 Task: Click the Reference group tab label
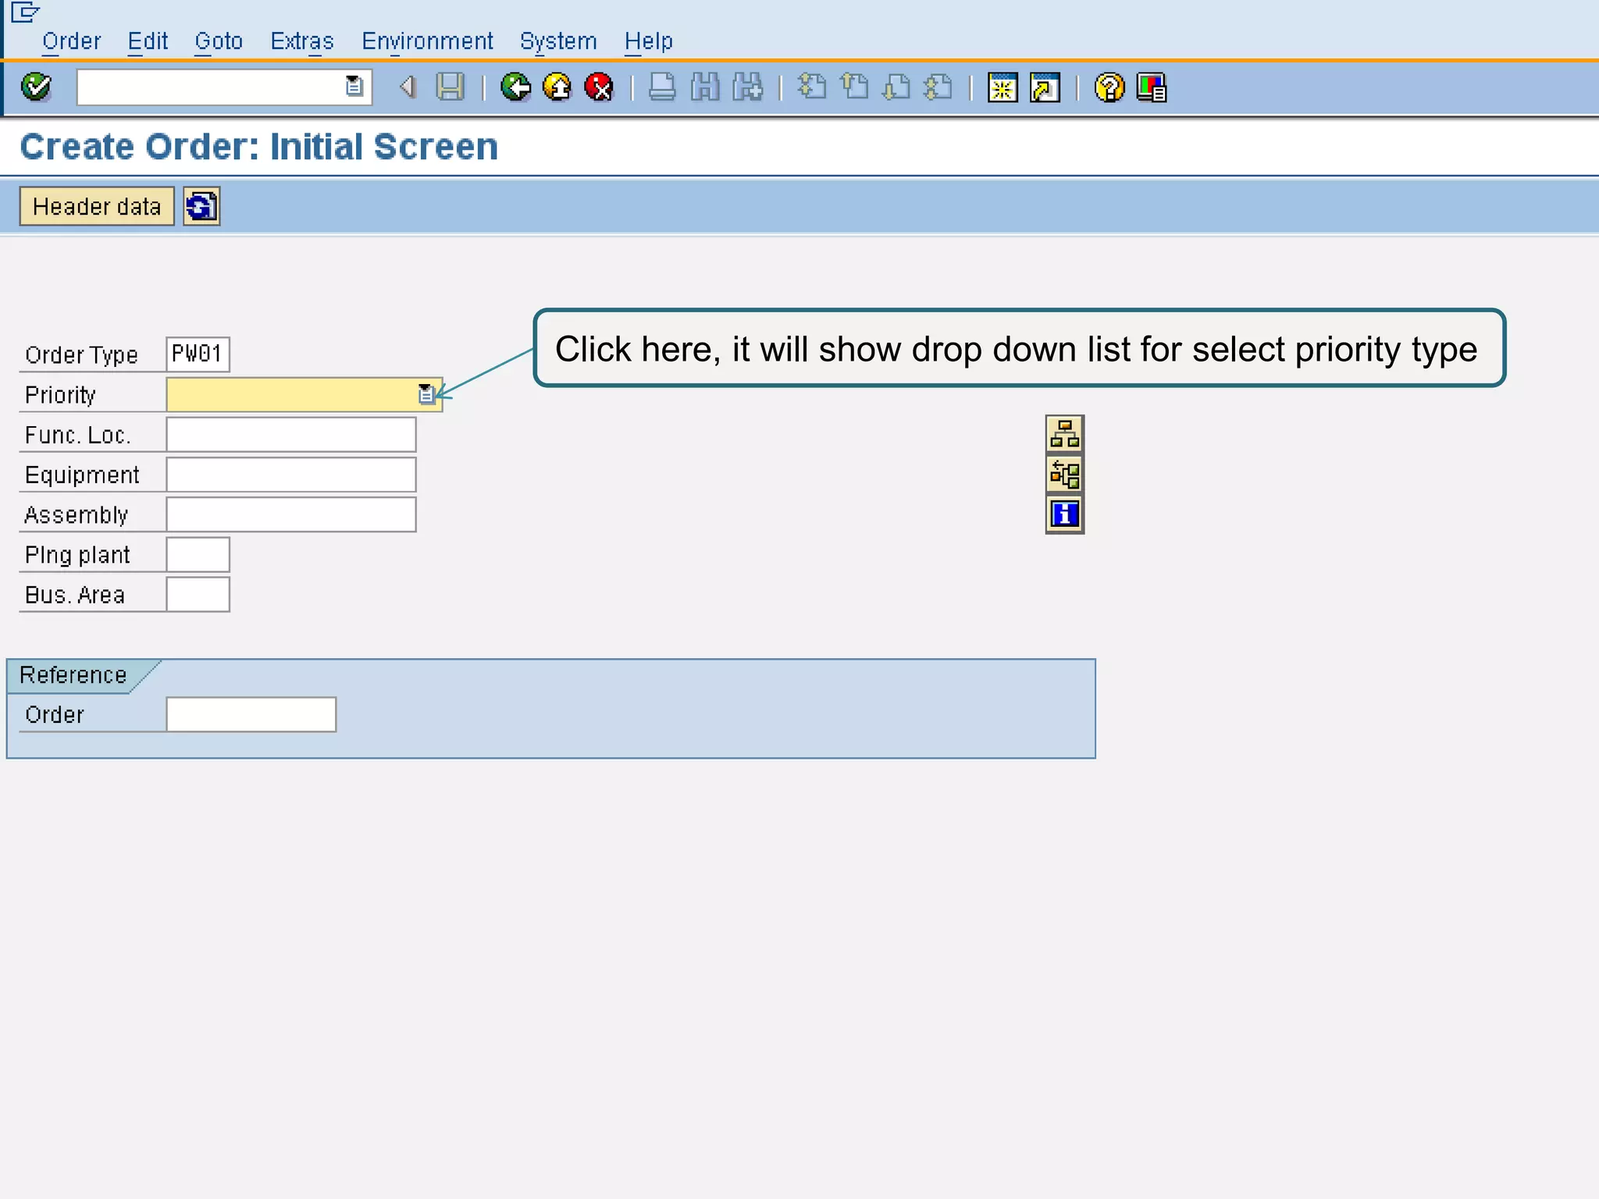pos(73,674)
